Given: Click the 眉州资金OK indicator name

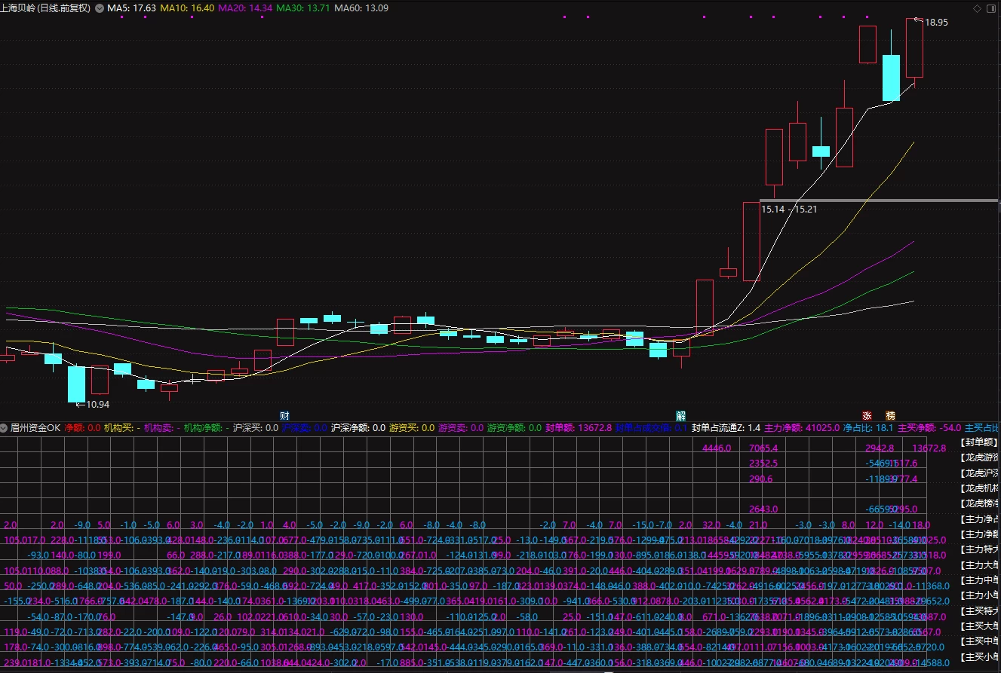Looking at the screenshot, I should (35, 427).
